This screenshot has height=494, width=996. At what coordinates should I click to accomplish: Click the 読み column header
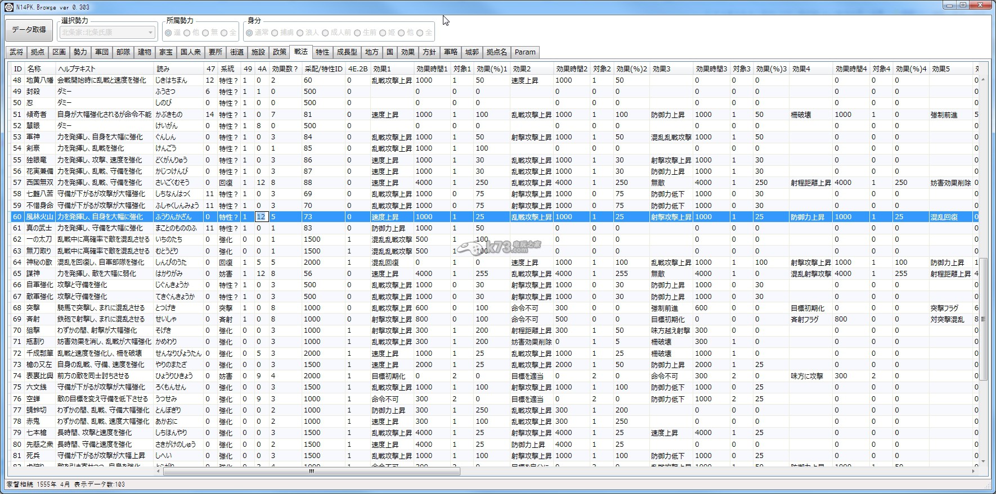tap(178, 69)
